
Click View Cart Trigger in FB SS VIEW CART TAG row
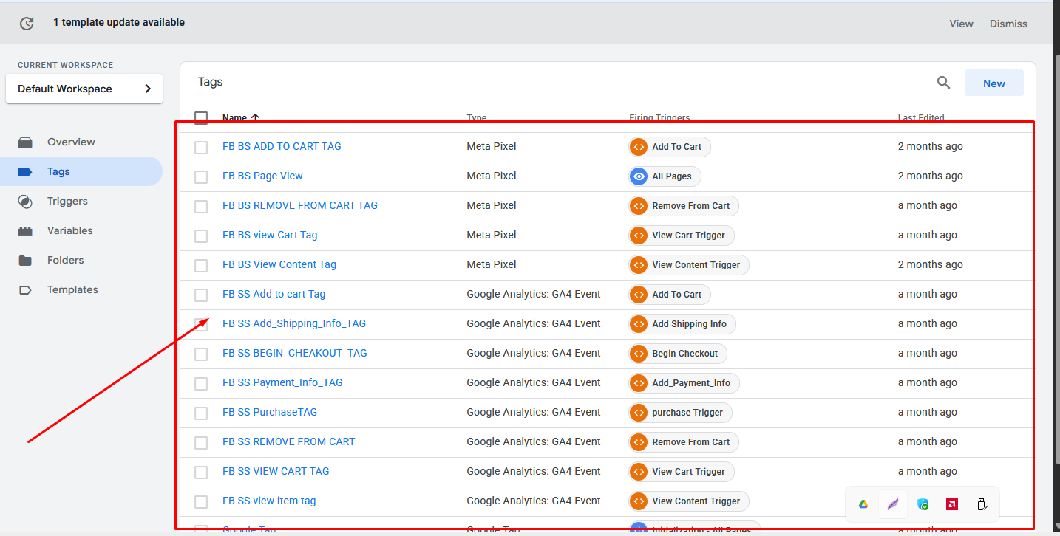(x=681, y=472)
